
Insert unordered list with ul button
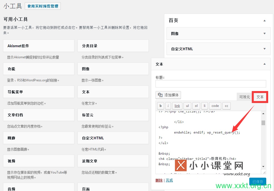coord(187,106)
